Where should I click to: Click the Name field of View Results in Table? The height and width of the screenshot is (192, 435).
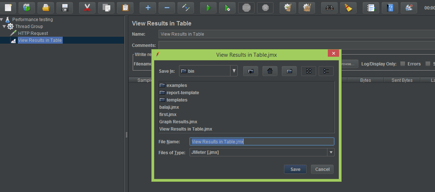(x=296, y=34)
